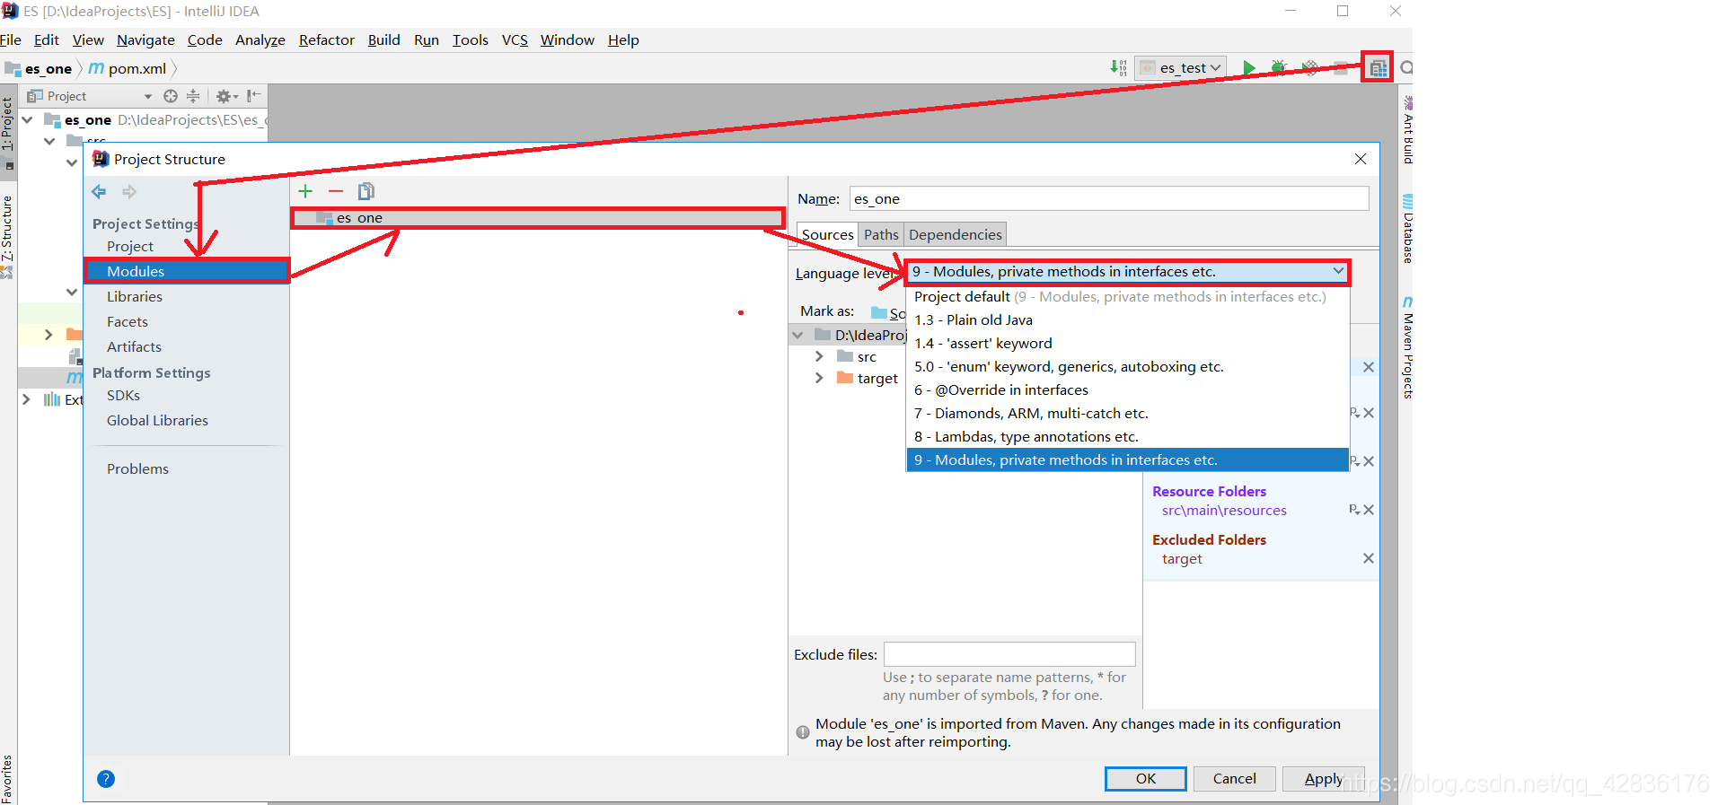1718x805 pixels.
Task: Run es_test with coverage
Action: [1310, 68]
